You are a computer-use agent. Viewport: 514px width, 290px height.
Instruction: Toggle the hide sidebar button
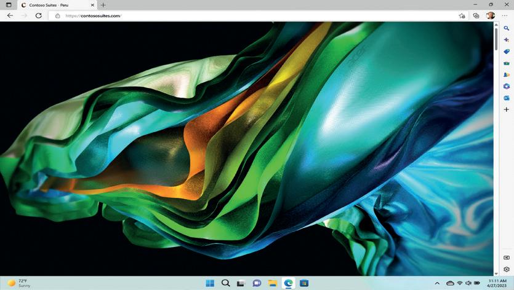pos(507,257)
